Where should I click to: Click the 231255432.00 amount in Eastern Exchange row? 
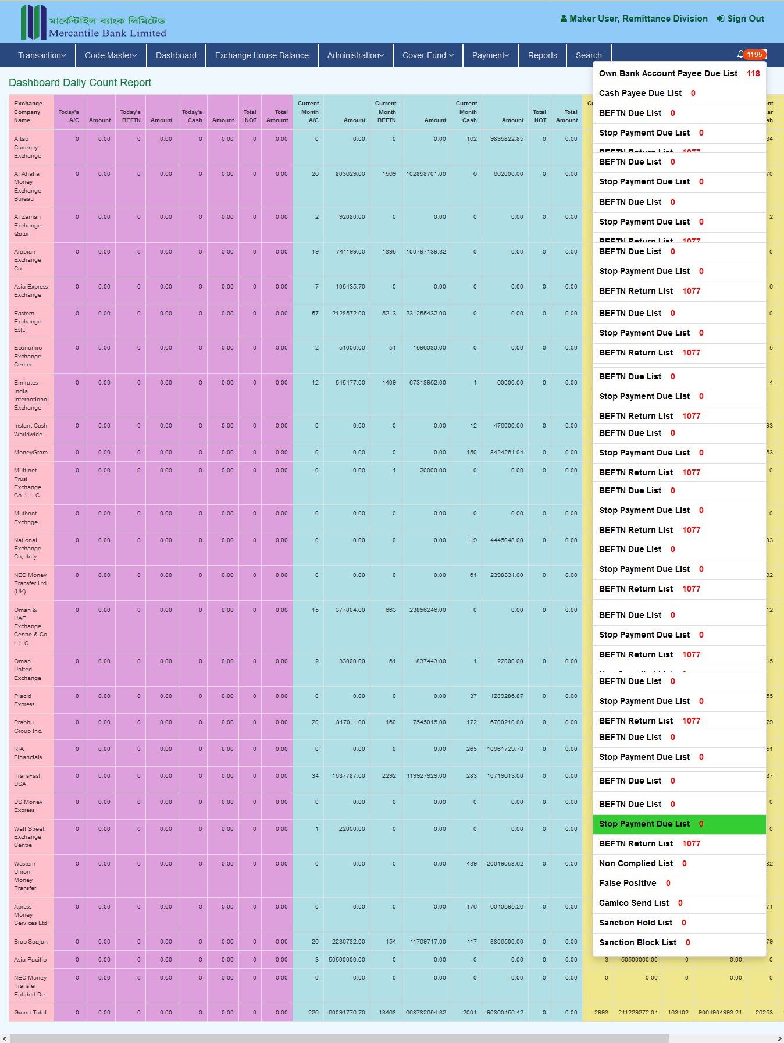click(x=426, y=314)
